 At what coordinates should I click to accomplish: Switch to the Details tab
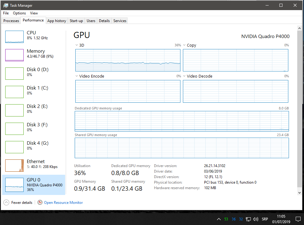(104, 21)
